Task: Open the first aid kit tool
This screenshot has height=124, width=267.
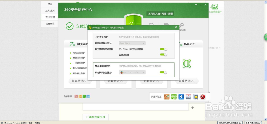Action: pyautogui.click(x=188, y=97)
